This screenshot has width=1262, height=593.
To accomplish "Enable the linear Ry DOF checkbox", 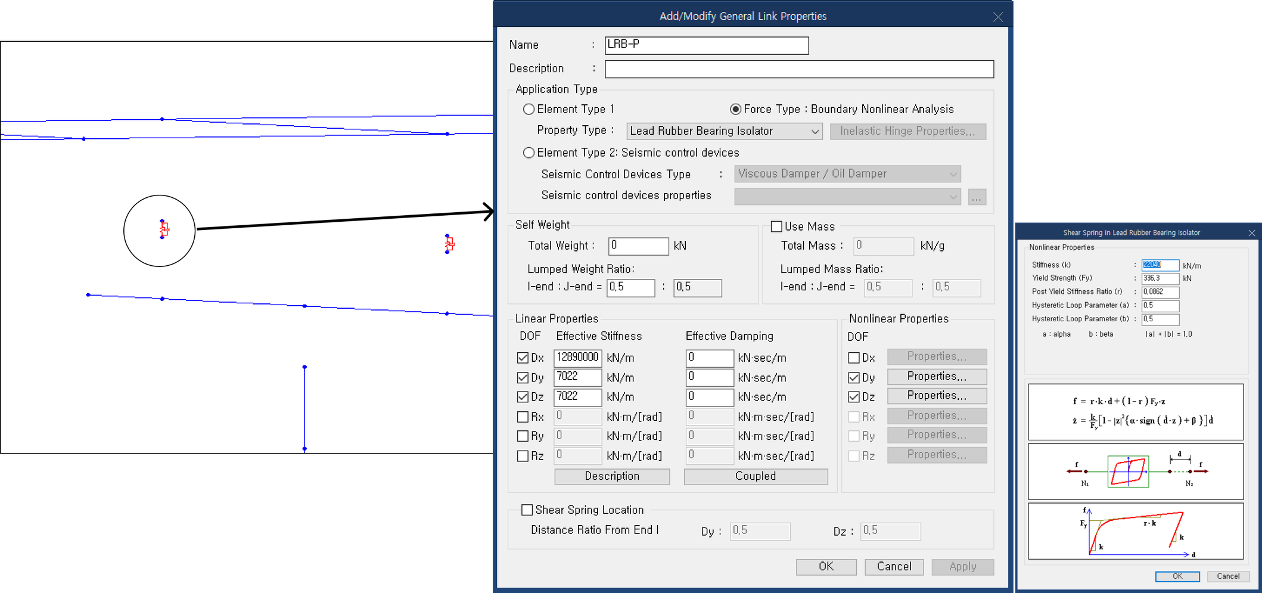I will pyautogui.click(x=523, y=436).
